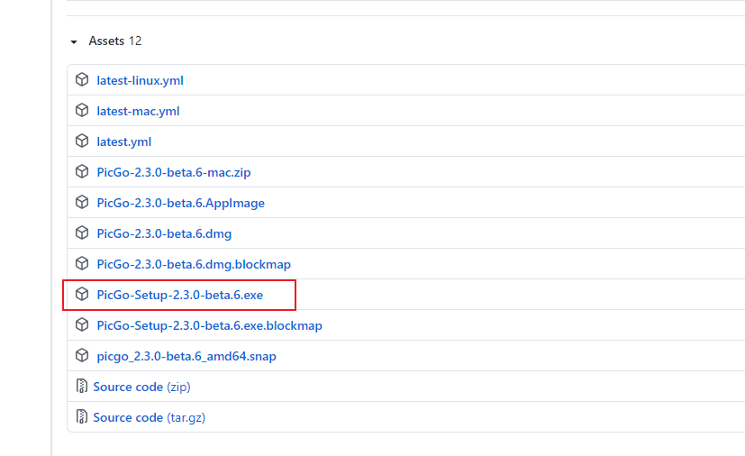Image resolution: width=745 pixels, height=456 pixels.
Task: Open the latest.yml link
Action: [x=123, y=141]
